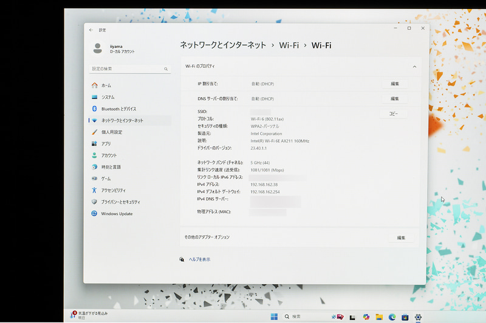Click the 5 GHz (44) band value
The height and width of the screenshot is (323, 486).
(260, 162)
